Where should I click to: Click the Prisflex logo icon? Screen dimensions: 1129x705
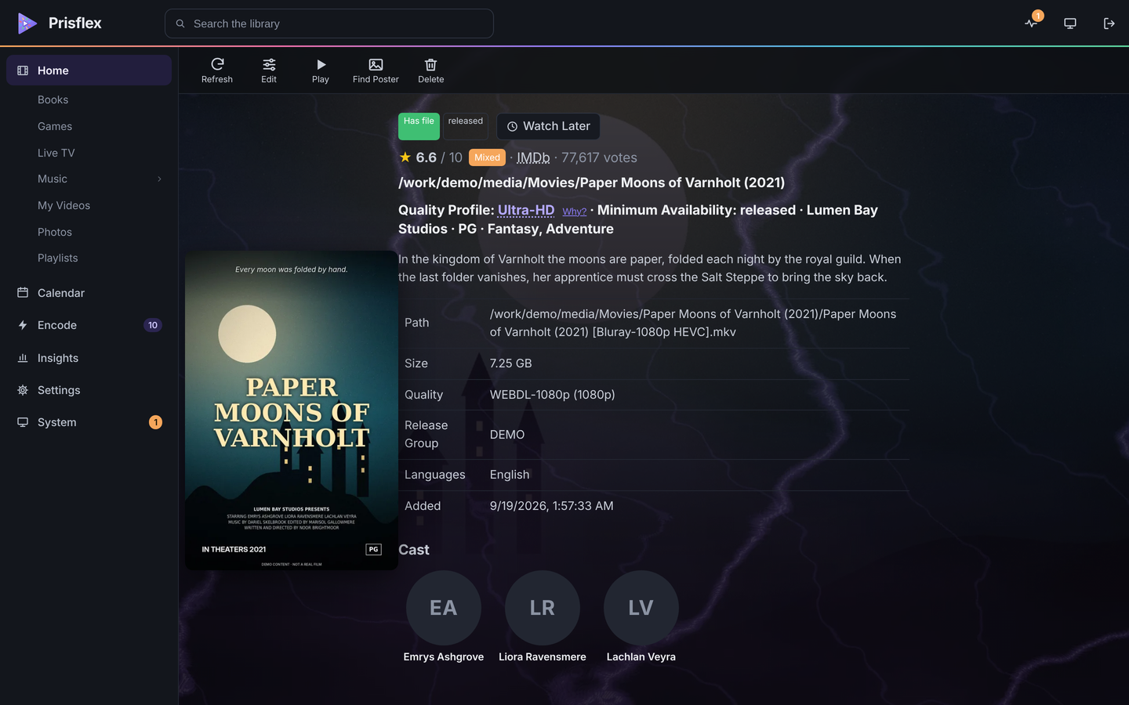pos(27,23)
